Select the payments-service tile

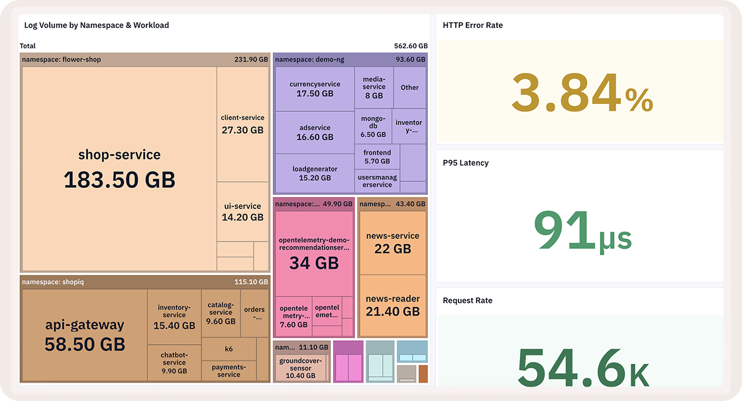tap(229, 371)
